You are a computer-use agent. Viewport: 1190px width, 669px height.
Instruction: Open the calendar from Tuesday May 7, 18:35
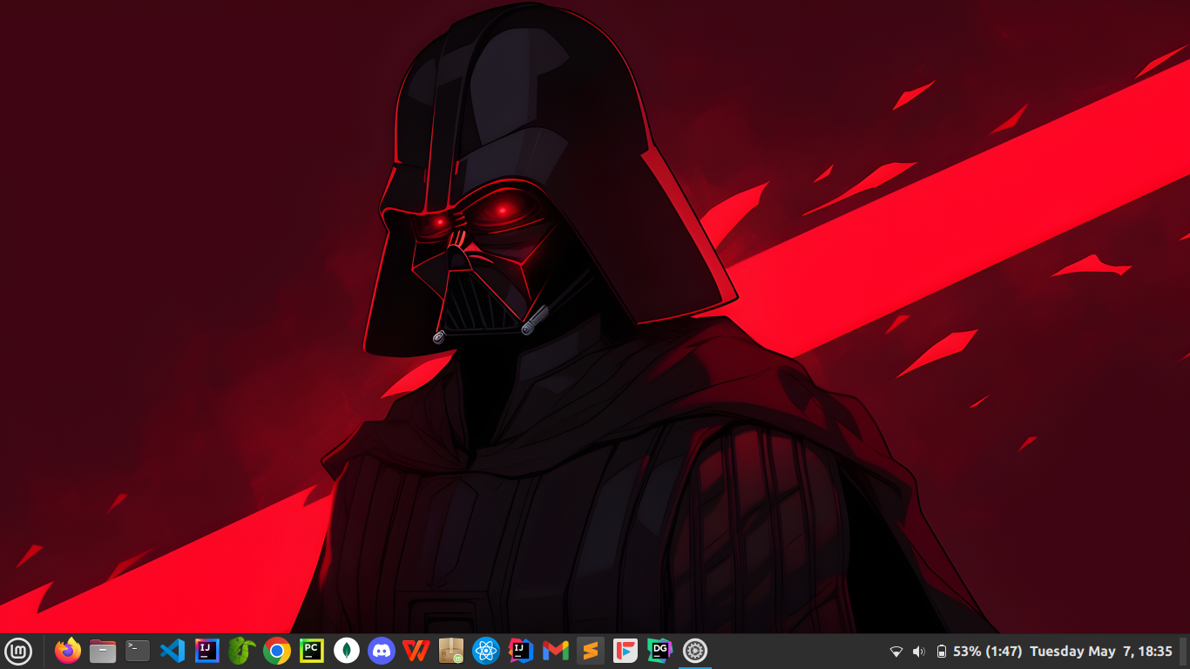[1101, 652]
